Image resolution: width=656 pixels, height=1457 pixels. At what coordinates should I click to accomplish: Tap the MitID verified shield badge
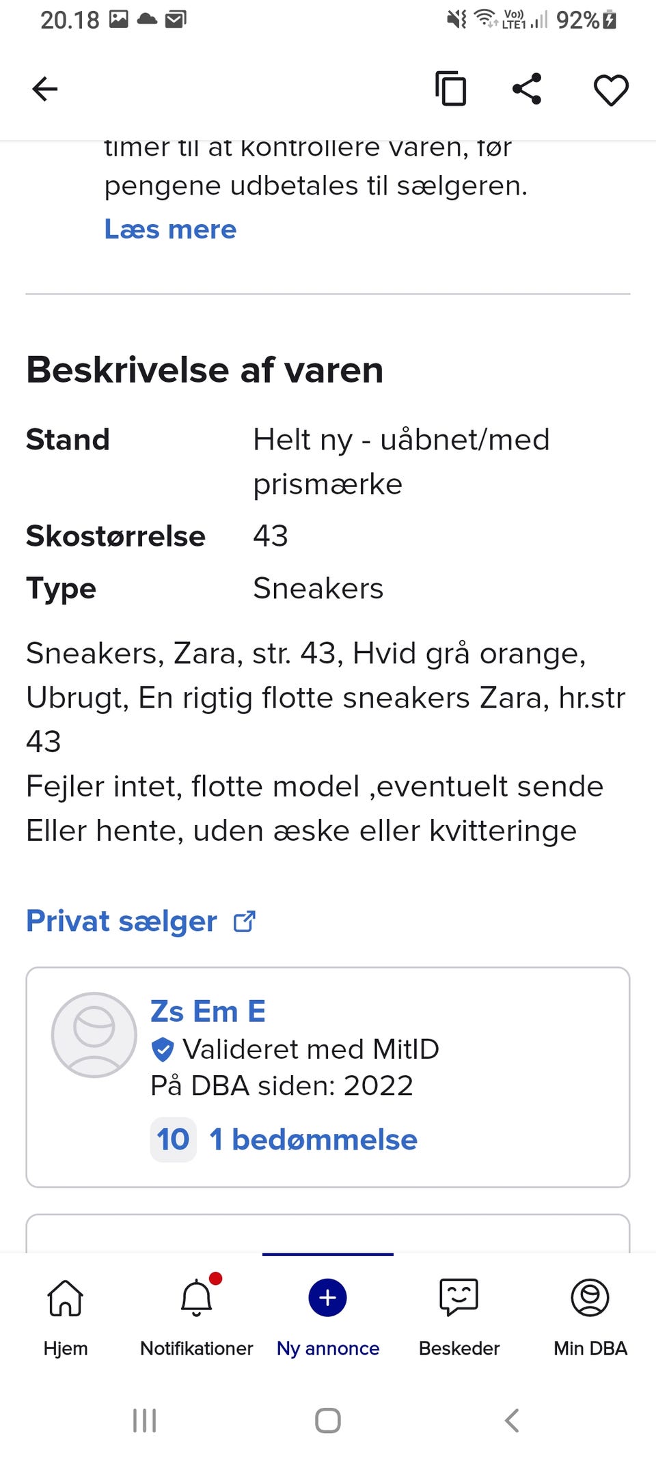point(163,1049)
